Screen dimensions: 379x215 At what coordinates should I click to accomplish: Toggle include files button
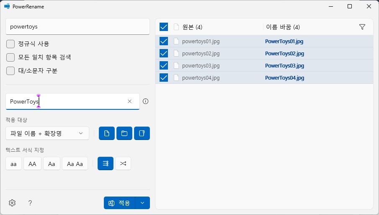[x=107, y=133]
